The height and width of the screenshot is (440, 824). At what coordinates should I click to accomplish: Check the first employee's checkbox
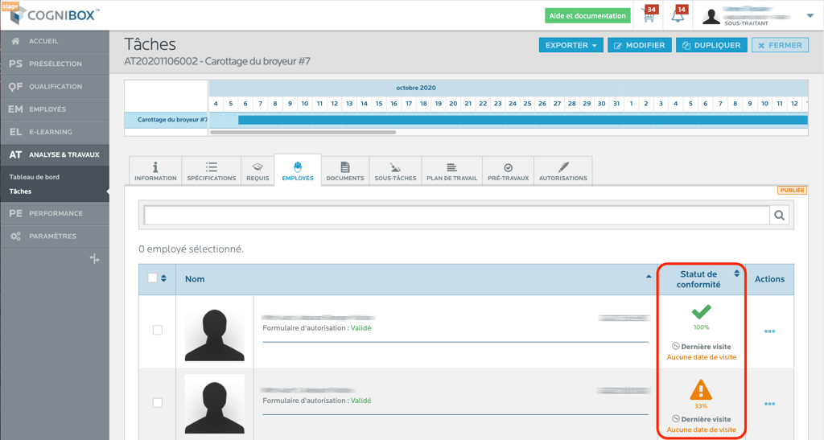(x=158, y=330)
